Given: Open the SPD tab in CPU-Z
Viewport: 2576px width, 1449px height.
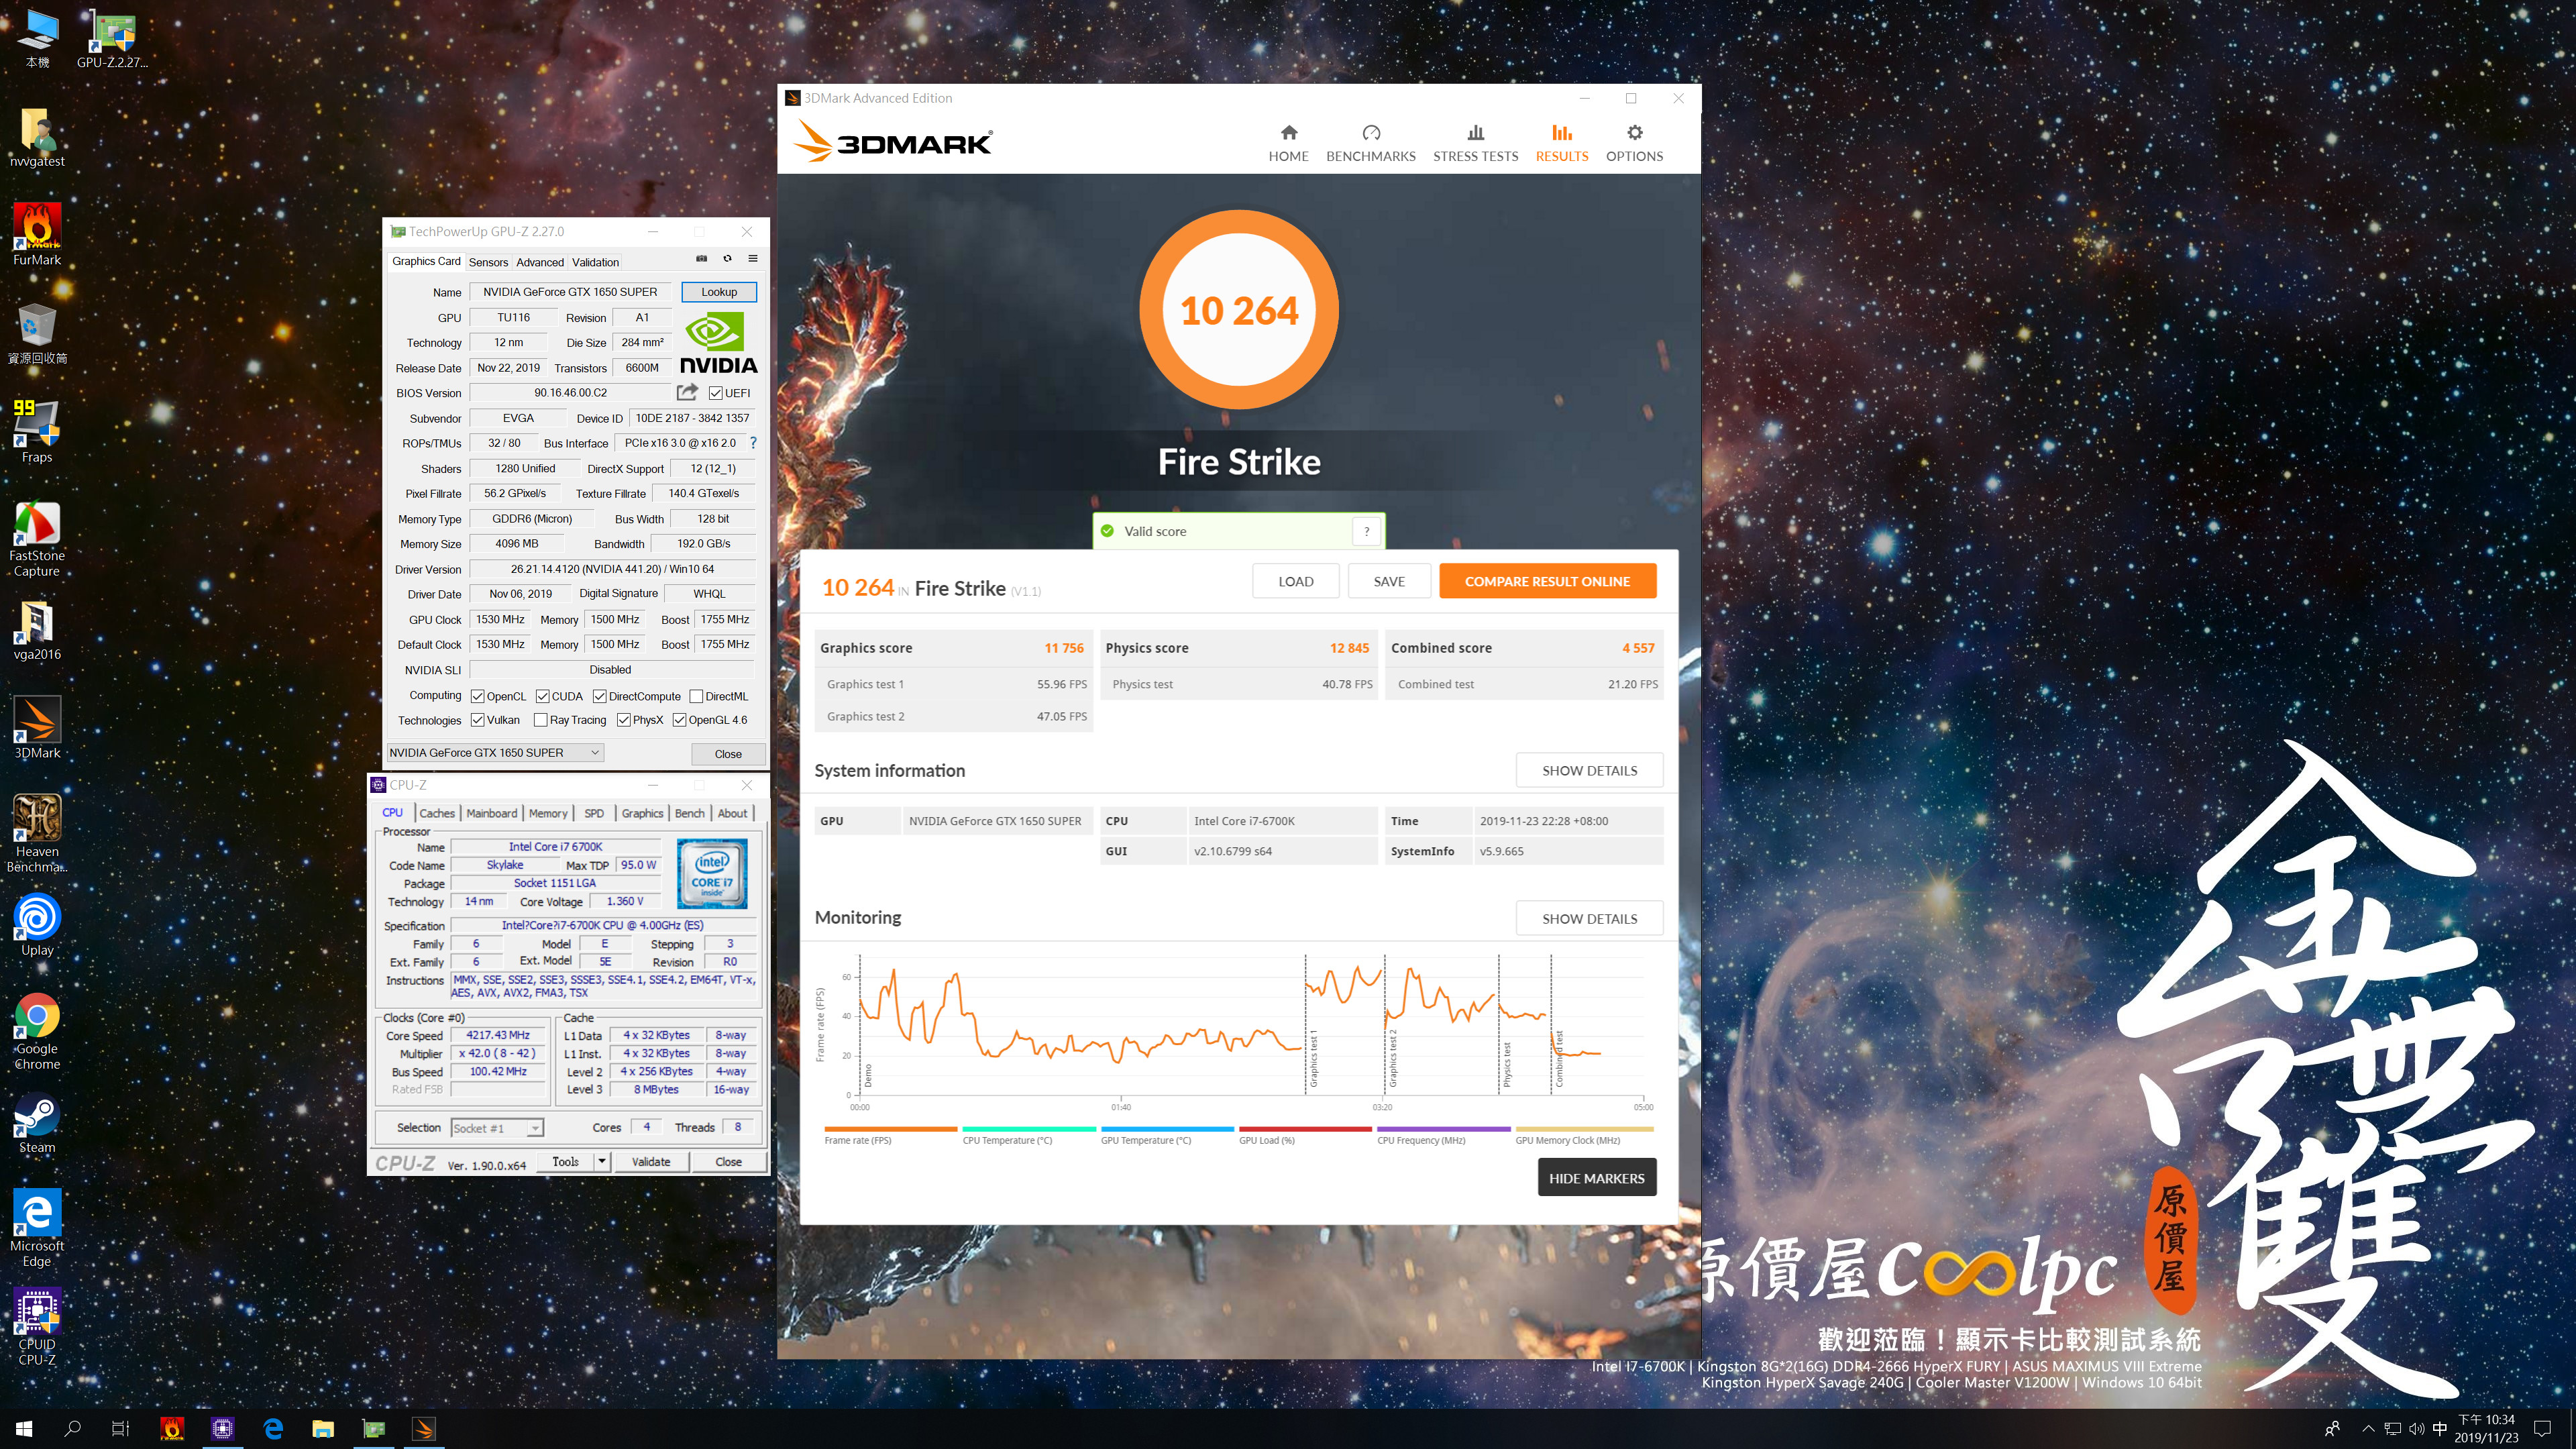Looking at the screenshot, I should pos(594,813).
